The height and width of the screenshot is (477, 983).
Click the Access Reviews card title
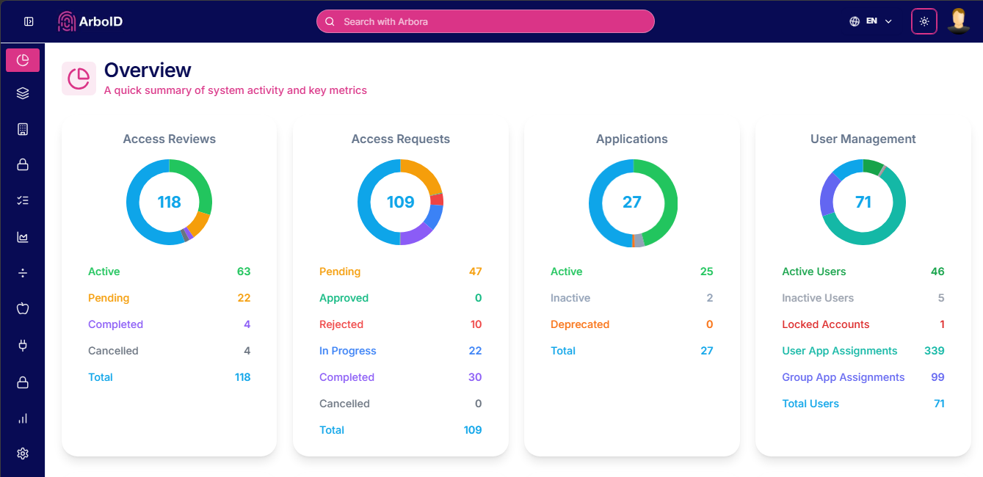point(170,139)
